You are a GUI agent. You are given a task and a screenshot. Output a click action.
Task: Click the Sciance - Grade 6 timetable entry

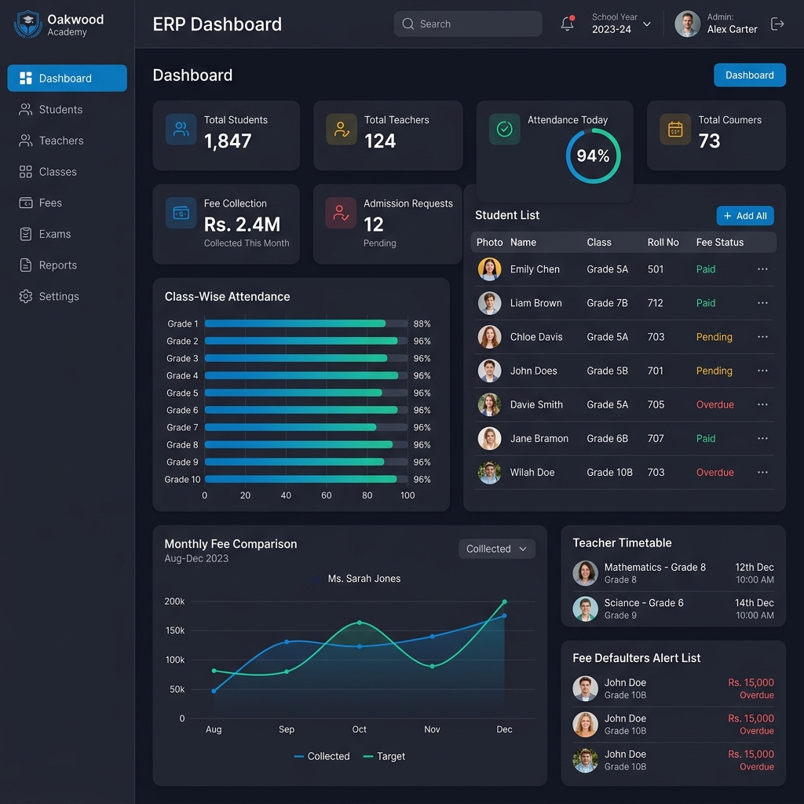(x=673, y=608)
